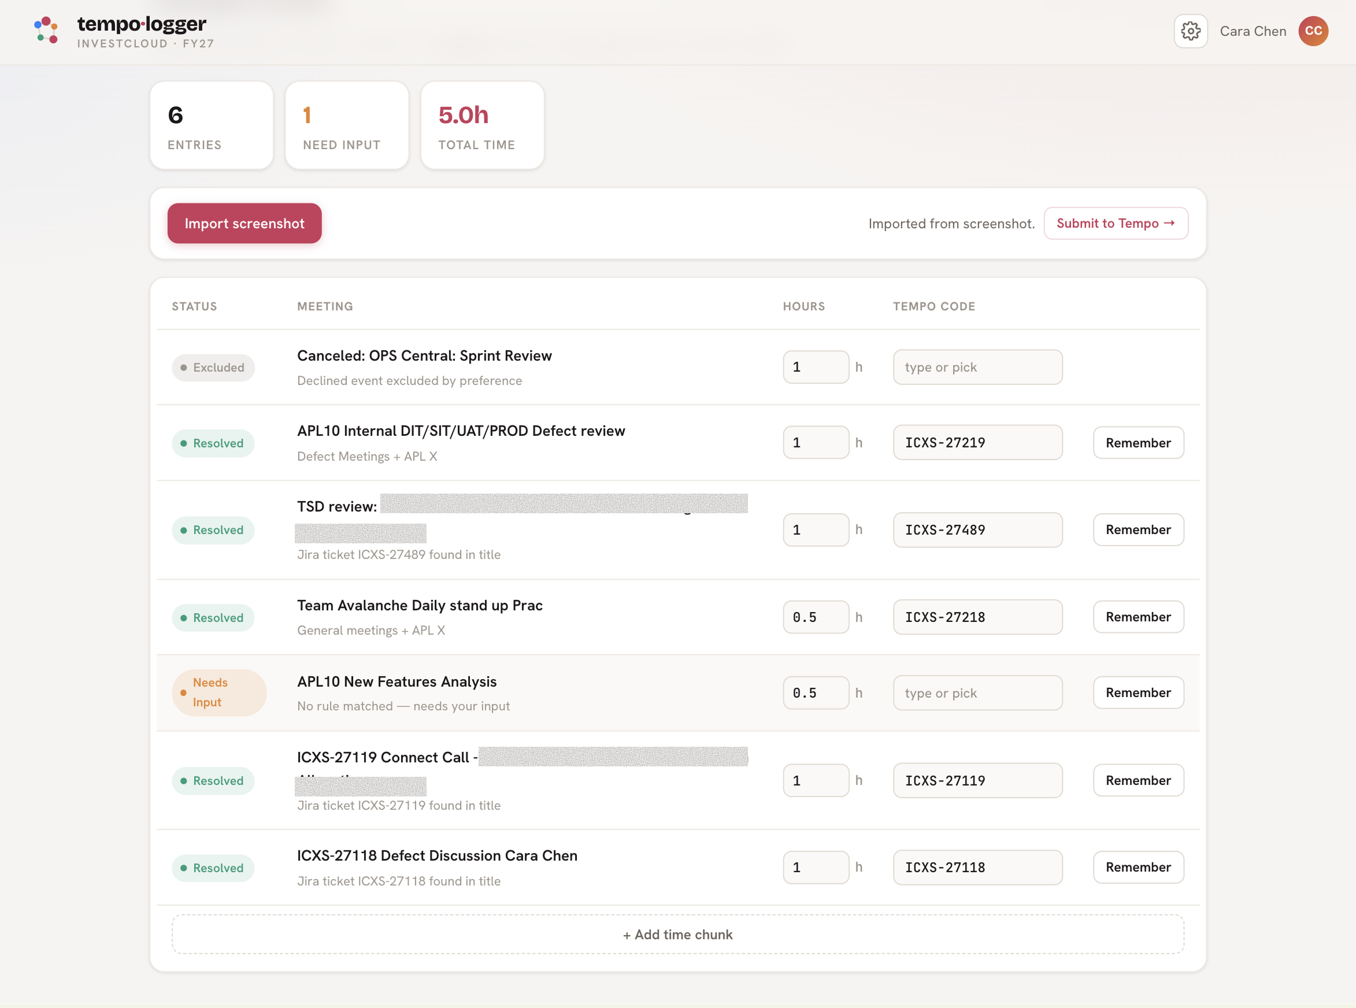The width and height of the screenshot is (1356, 1008).
Task: Click 'No rule matched — needs your input'
Action: coord(403,706)
